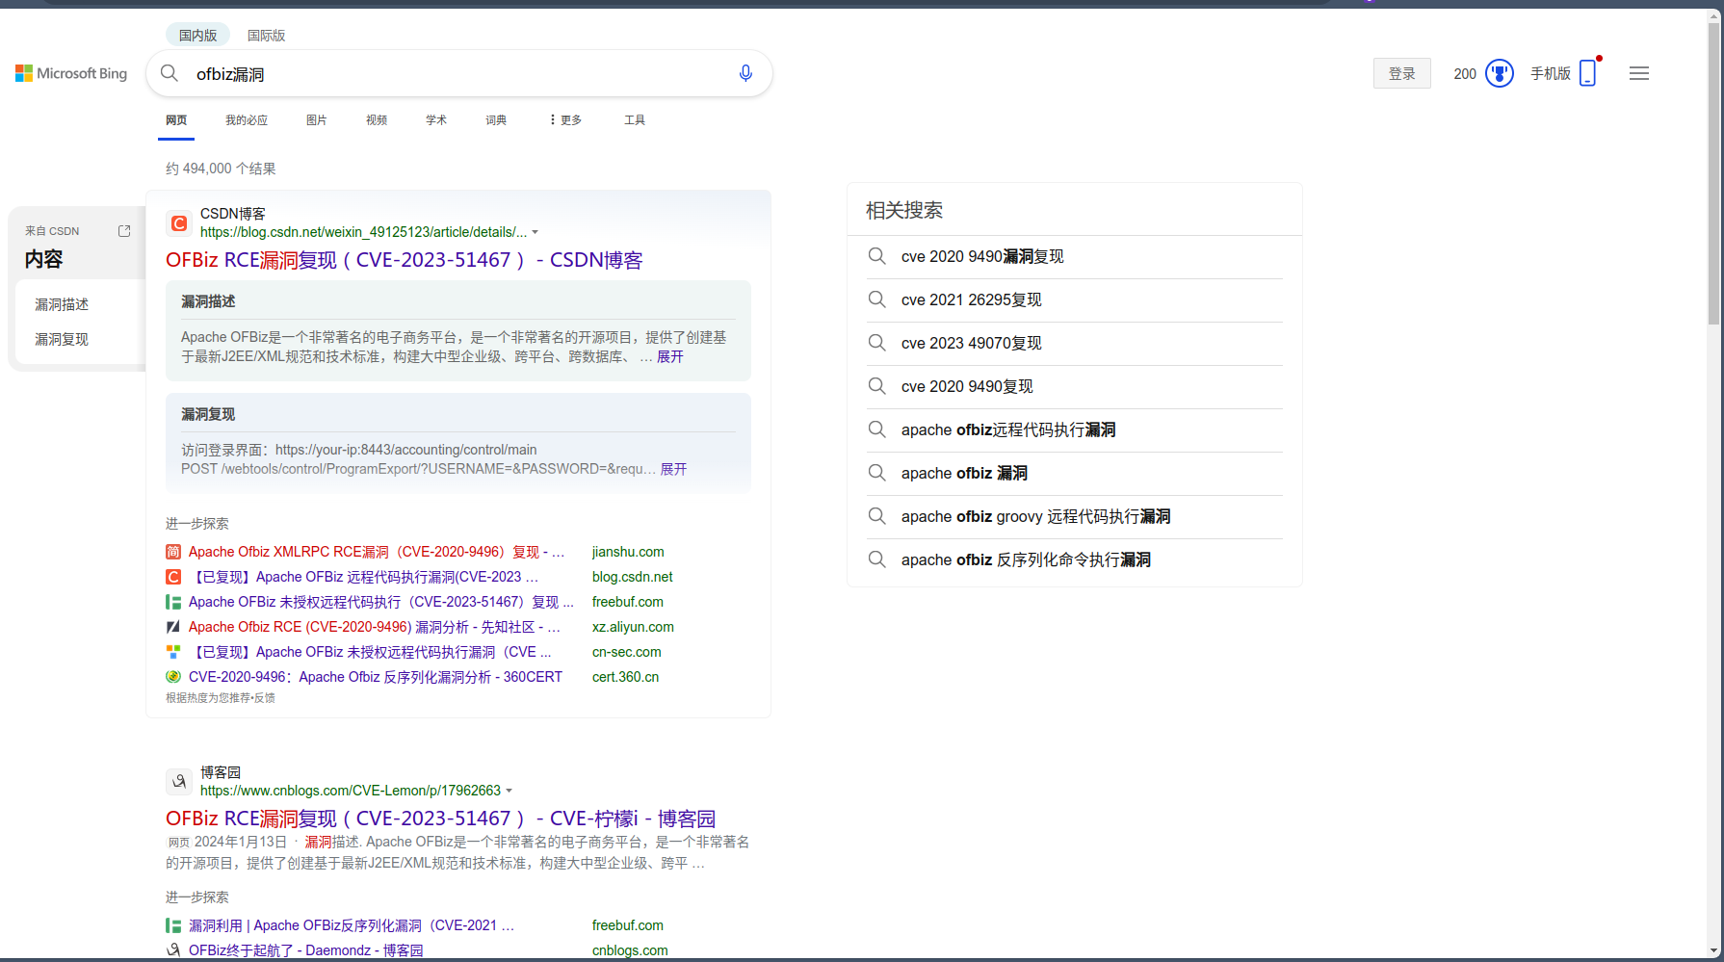This screenshot has height=962, width=1724.
Task: Activate the microphone voice search icon
Action: point(745,73)
